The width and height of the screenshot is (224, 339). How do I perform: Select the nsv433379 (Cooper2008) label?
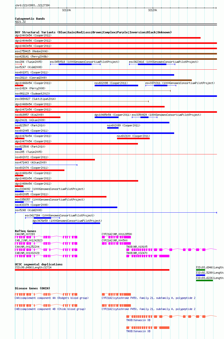point(32,205)
